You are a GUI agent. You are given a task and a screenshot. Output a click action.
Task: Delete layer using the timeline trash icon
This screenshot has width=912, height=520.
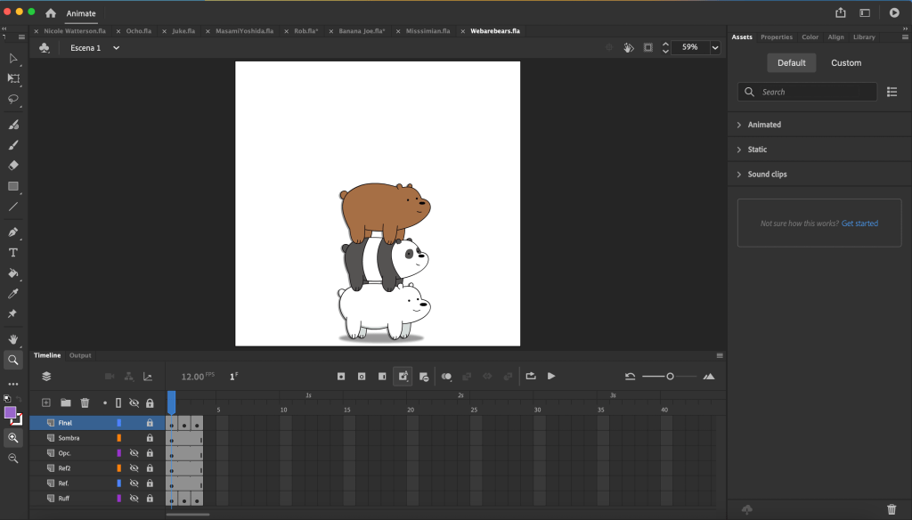coord(85,403)
